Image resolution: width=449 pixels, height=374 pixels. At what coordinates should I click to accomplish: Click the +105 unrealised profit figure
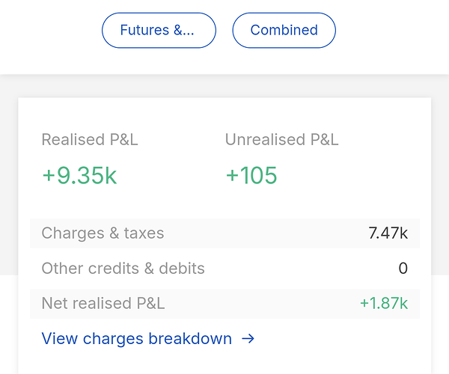pos(251,176)
